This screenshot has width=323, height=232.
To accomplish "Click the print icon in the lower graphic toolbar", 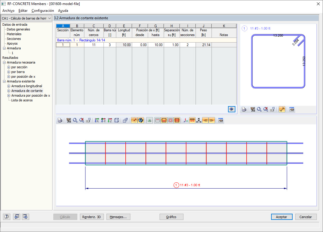I will (x=60, y=120).
